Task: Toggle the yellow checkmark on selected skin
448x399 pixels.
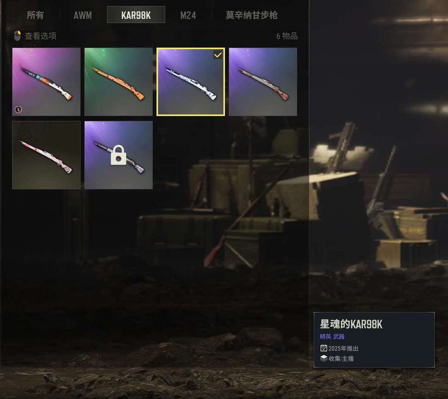Action: coord(218,55)
